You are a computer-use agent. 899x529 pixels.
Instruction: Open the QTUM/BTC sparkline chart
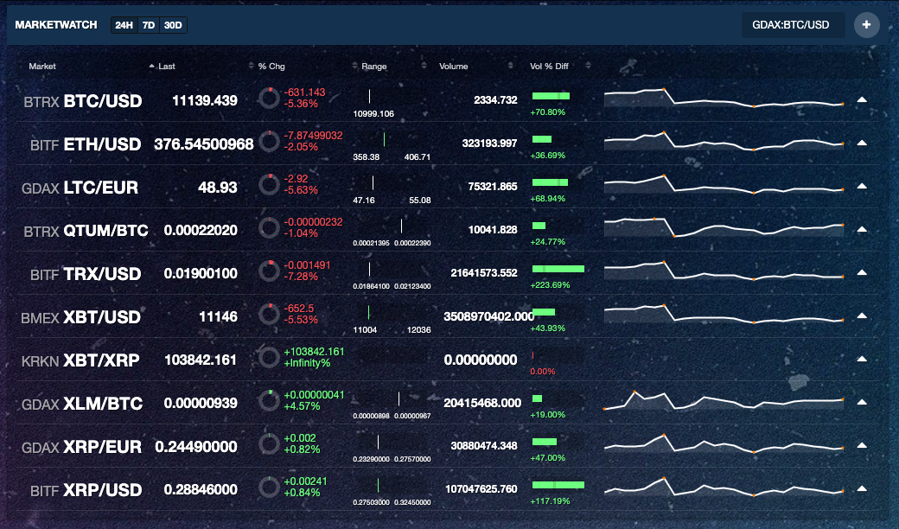pos(724,227)
